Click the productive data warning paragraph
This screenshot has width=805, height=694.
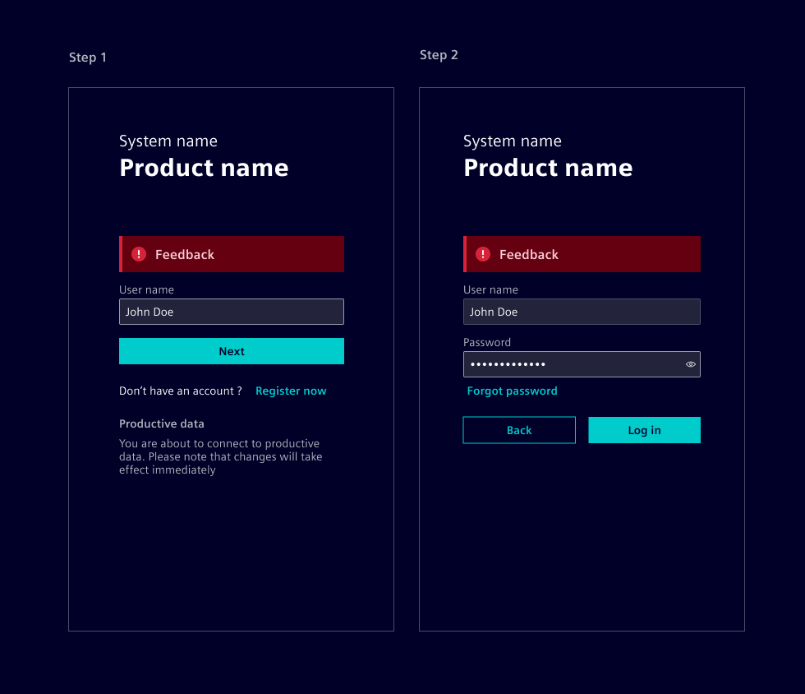[x=219, y=456]
